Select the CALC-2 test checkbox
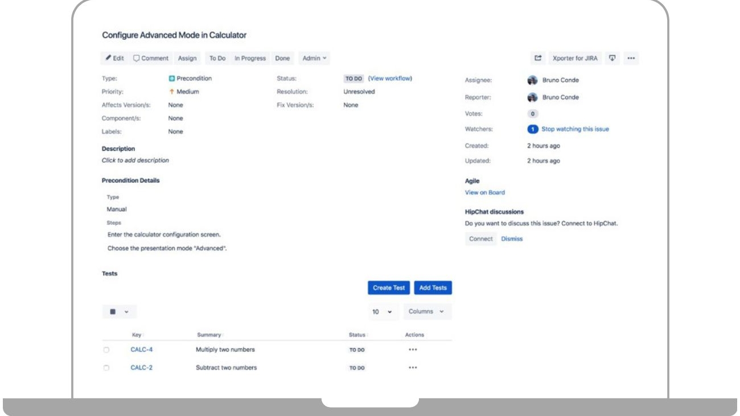This screenshot has height=416, width=740. 106,368
